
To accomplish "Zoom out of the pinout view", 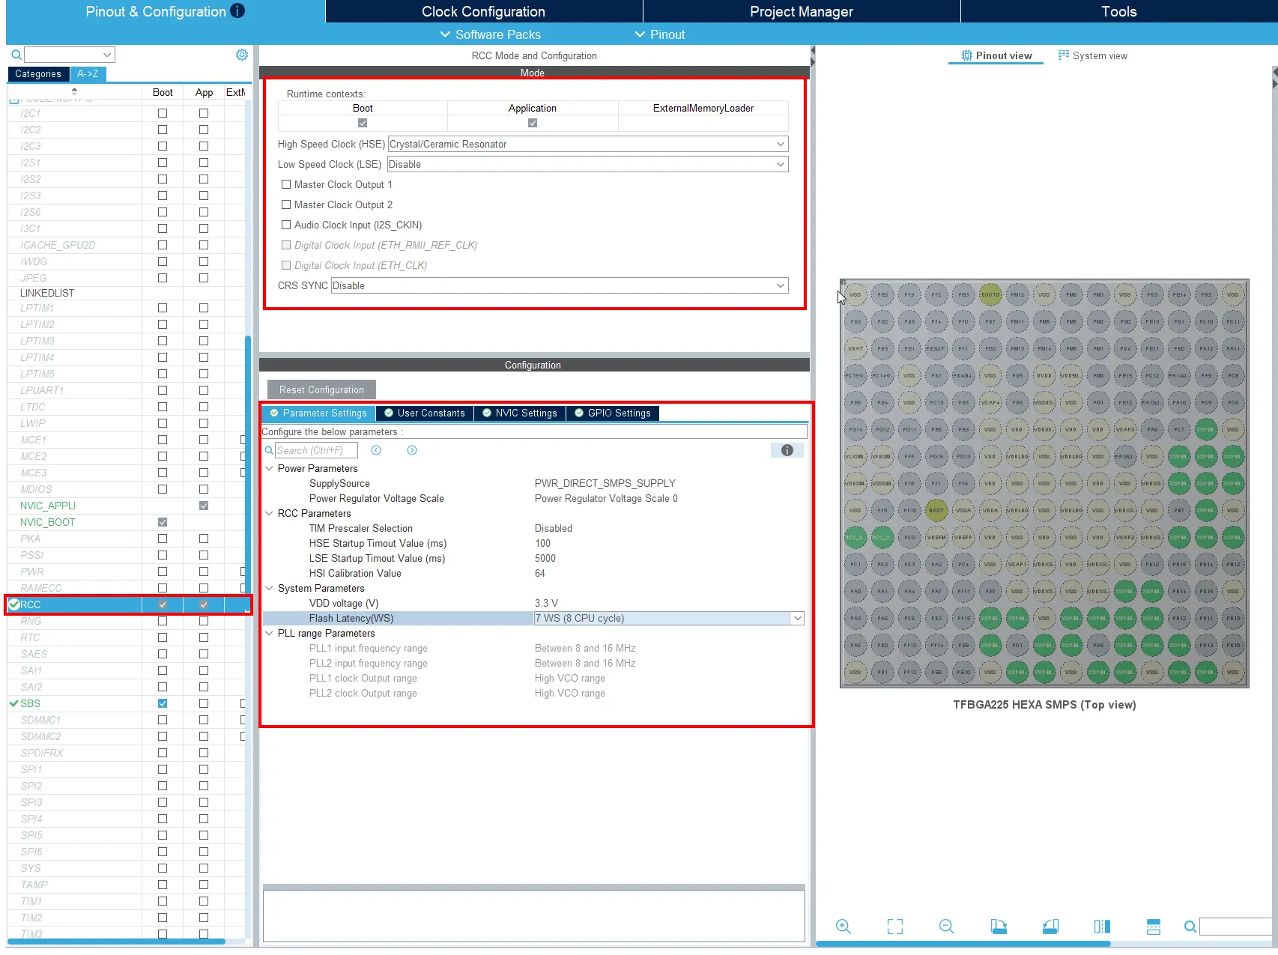I will [x=946, y=927].
